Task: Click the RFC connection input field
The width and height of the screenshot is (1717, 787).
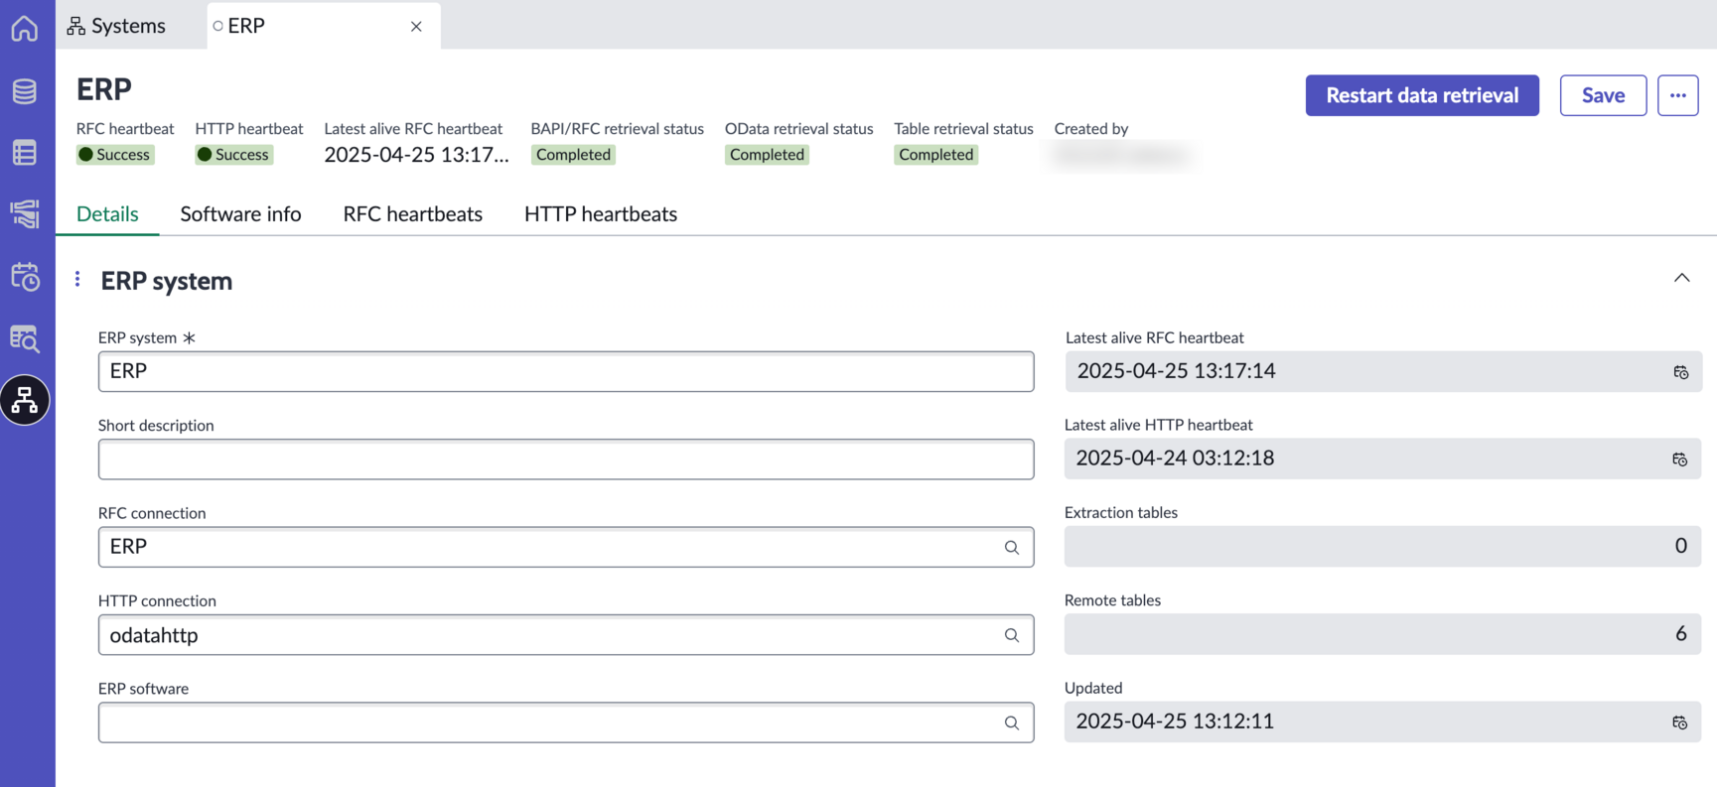Action: click(566, 547)
